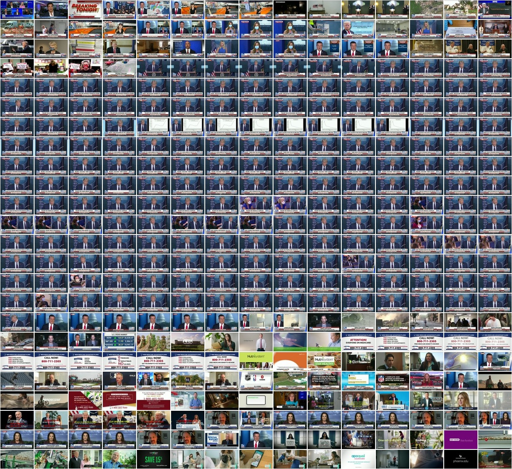512x469 pixels.
Task: Select the Breaking Tonight title card thumbnail
Action: (x=85, y=10)
